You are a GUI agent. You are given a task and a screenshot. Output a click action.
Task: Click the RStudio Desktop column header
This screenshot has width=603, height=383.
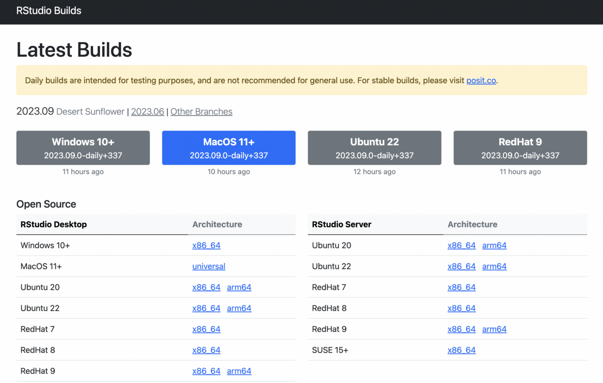click(x=54, y=224)
